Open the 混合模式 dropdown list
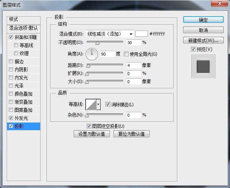Screen dimensions: 230x188 pyautogui.click(x=109, y=34)
